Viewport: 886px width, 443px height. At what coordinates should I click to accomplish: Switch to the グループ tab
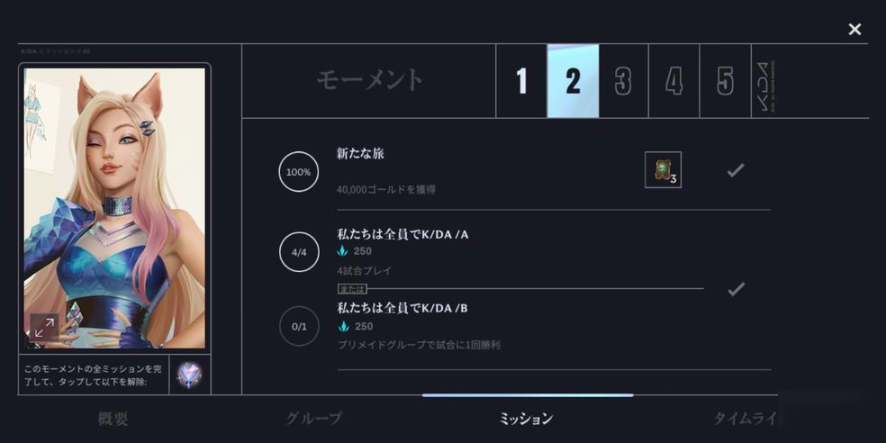click(x=313, y=419)
